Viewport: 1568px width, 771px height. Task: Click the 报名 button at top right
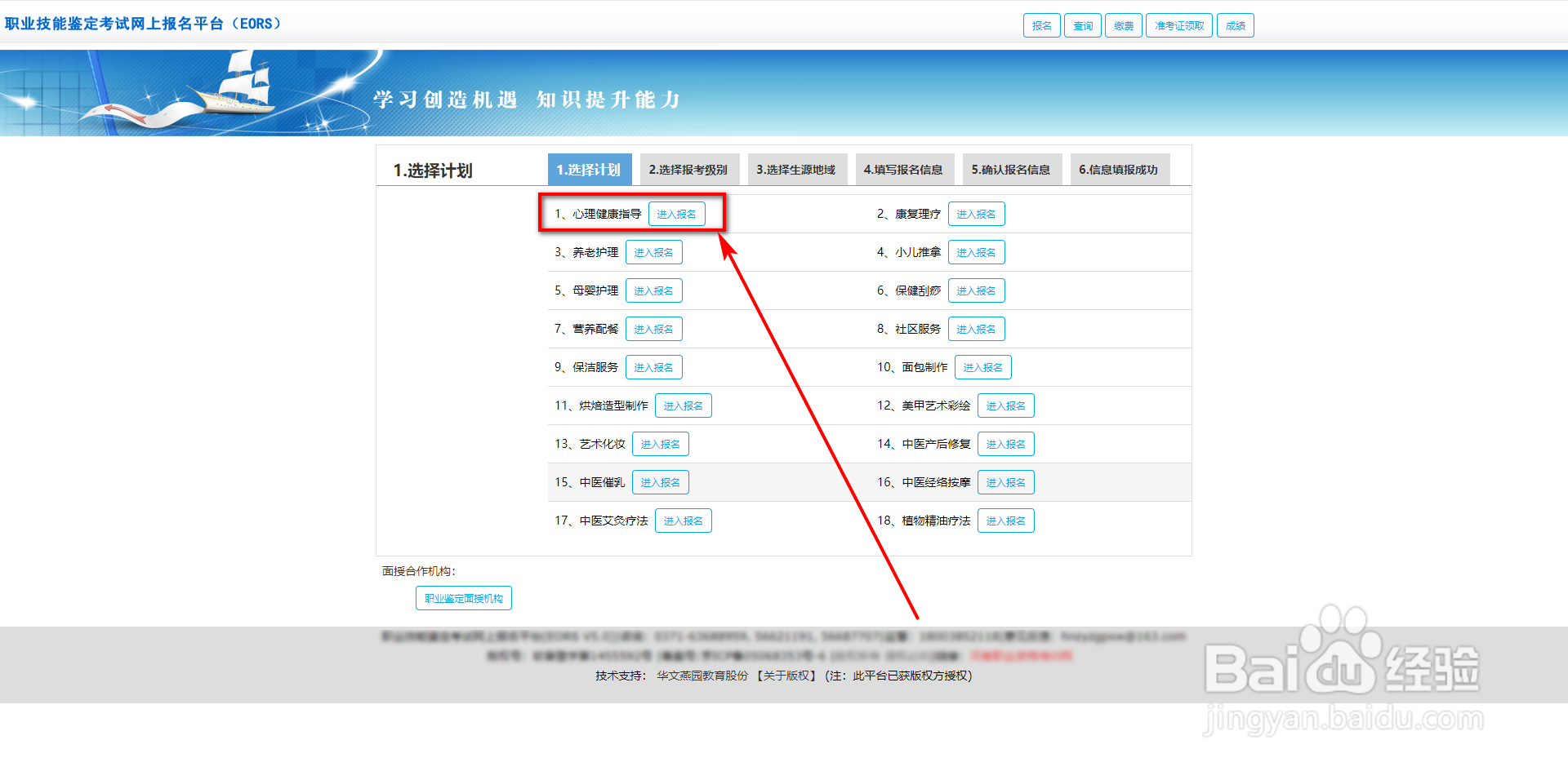1041,24
